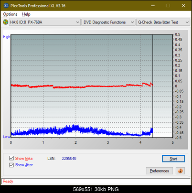Click the 5 label on the bottom axis
The image size is (192, 193).
pos(173,142)
